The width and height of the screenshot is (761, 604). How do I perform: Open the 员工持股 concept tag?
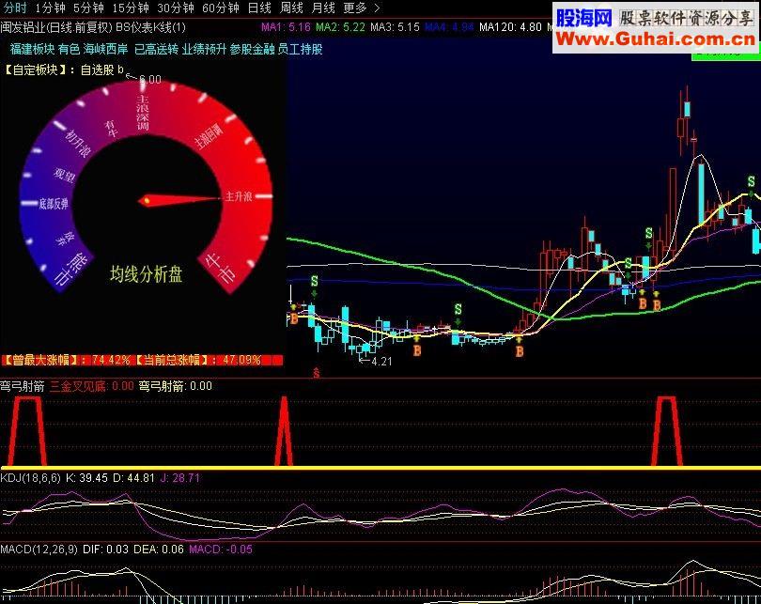(301, 49)
